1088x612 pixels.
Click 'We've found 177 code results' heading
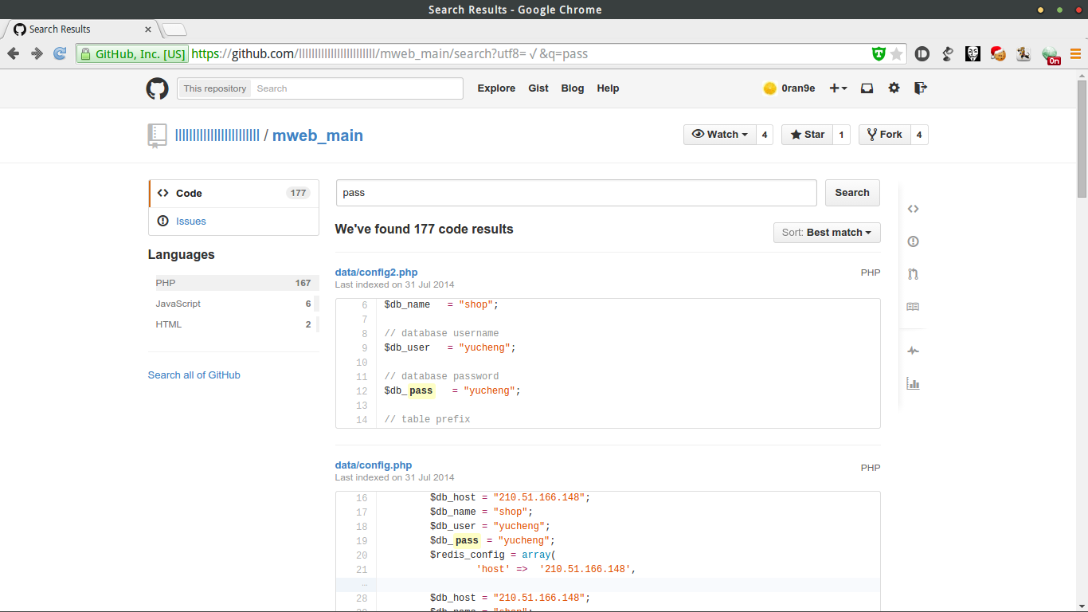point(424,229)
